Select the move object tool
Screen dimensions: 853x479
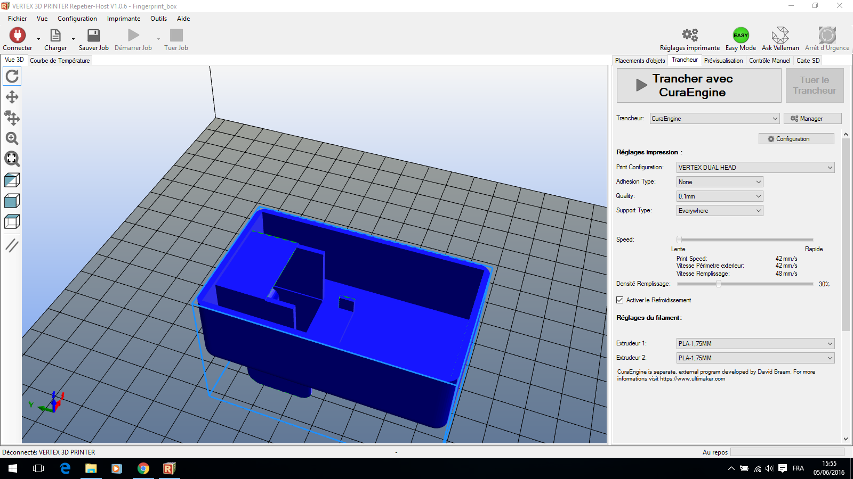[12, 118]
